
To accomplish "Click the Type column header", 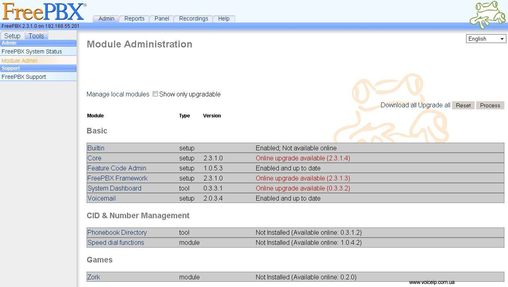I will pos(185,116).
